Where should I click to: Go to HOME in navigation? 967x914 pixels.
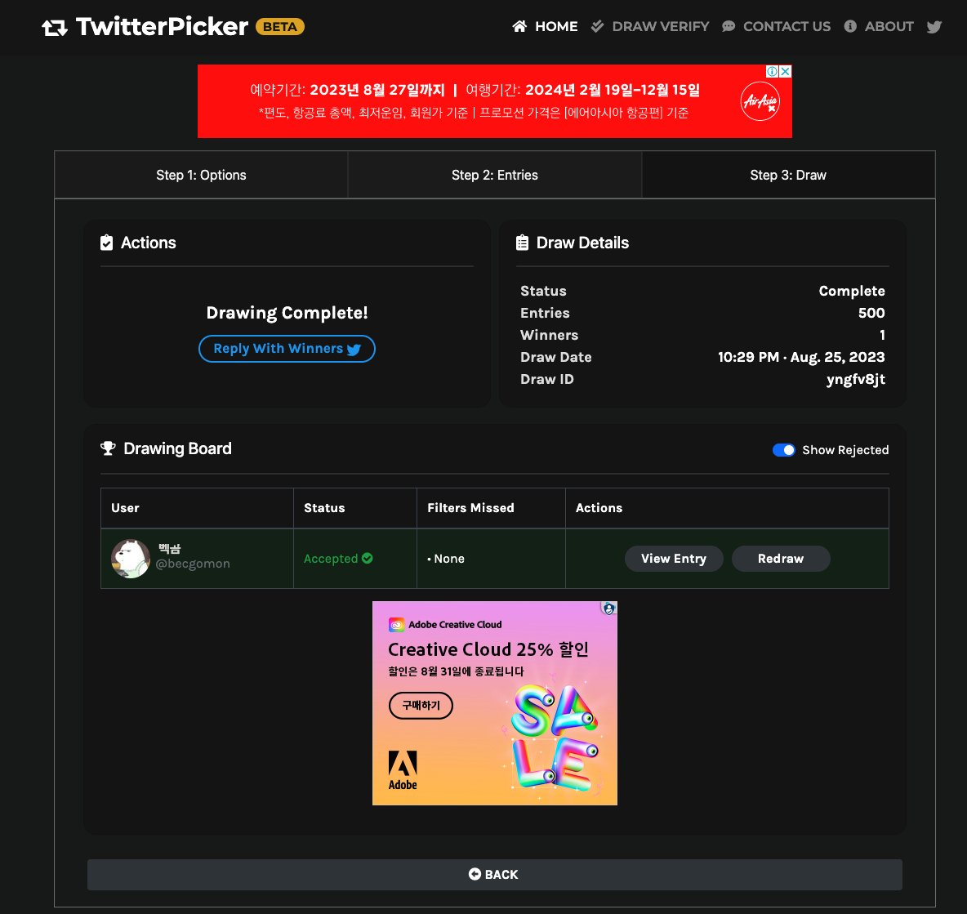[x=555, y=26]
